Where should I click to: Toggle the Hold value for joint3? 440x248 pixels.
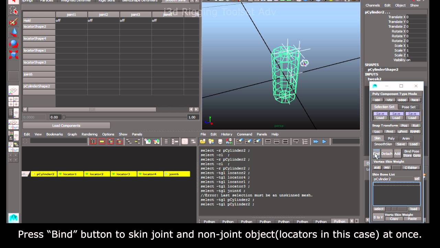(x=136, y=20)
